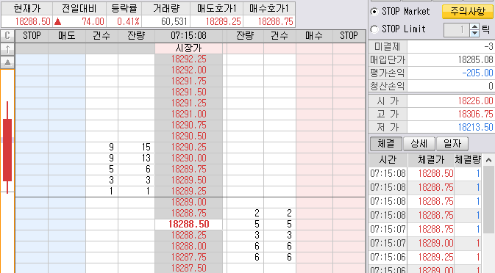Click price 18289.75 in the ladder
Viewport: 495px width, 273px height.
pos(189,170)
